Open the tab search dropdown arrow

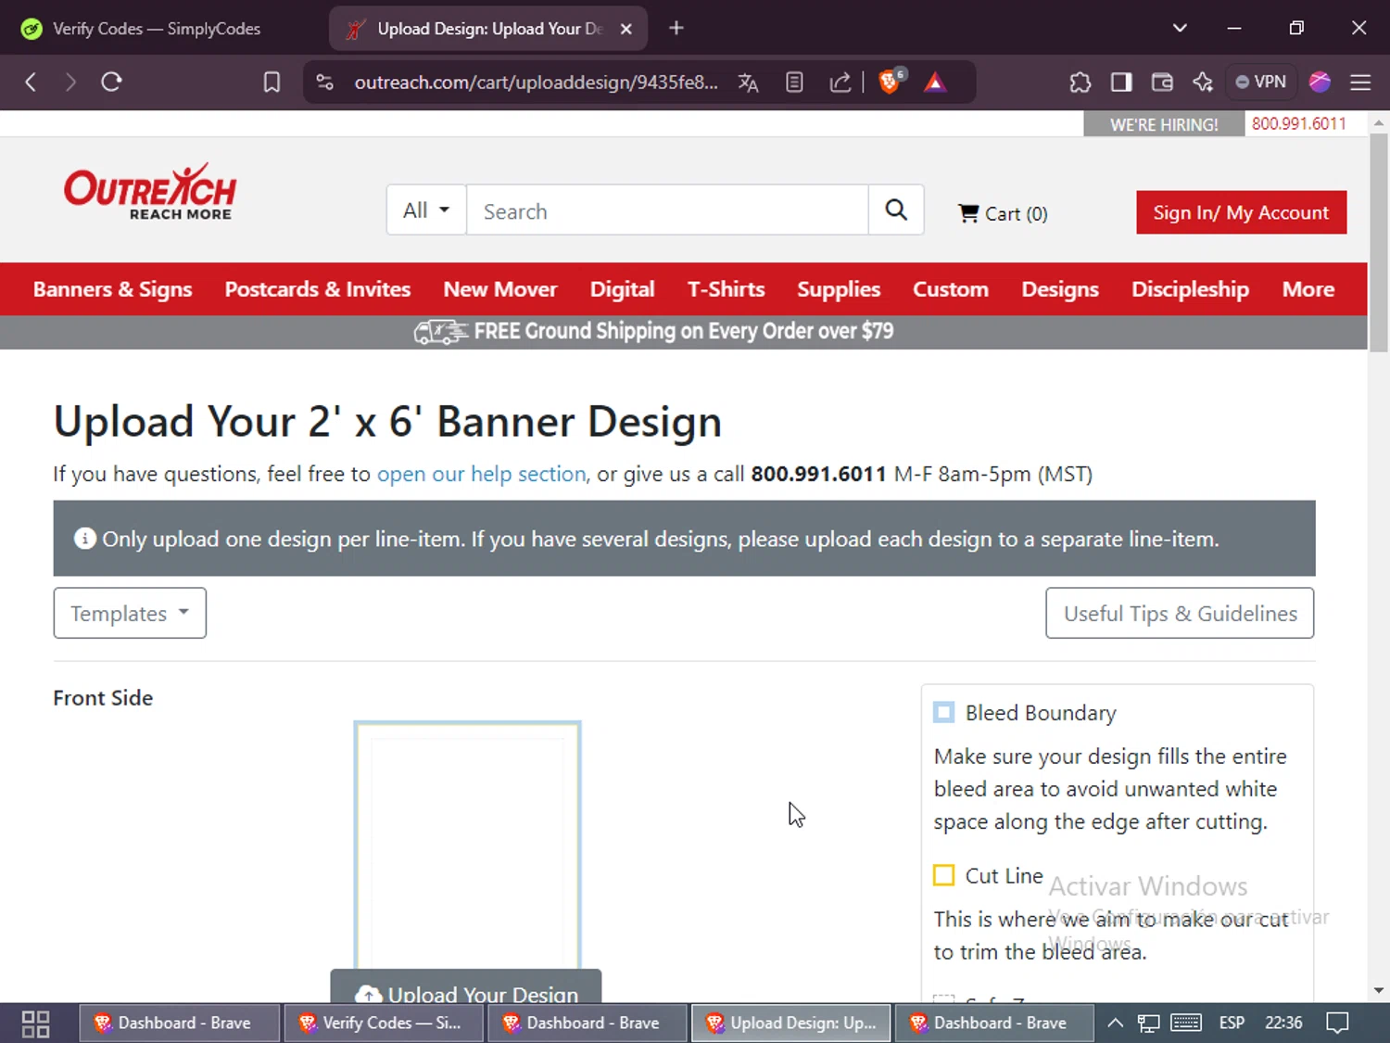pyautogui.click(x=1180, y=28)
